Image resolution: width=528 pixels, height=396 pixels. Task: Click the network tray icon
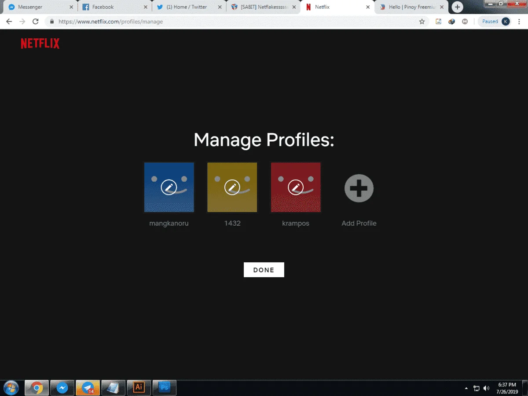477,388
